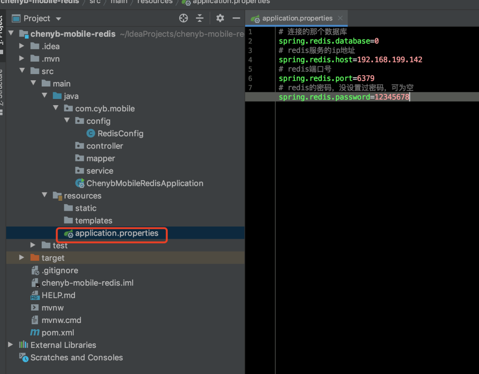Click the Spring leaf icon on application.properties tab

[x=255, y=18]
